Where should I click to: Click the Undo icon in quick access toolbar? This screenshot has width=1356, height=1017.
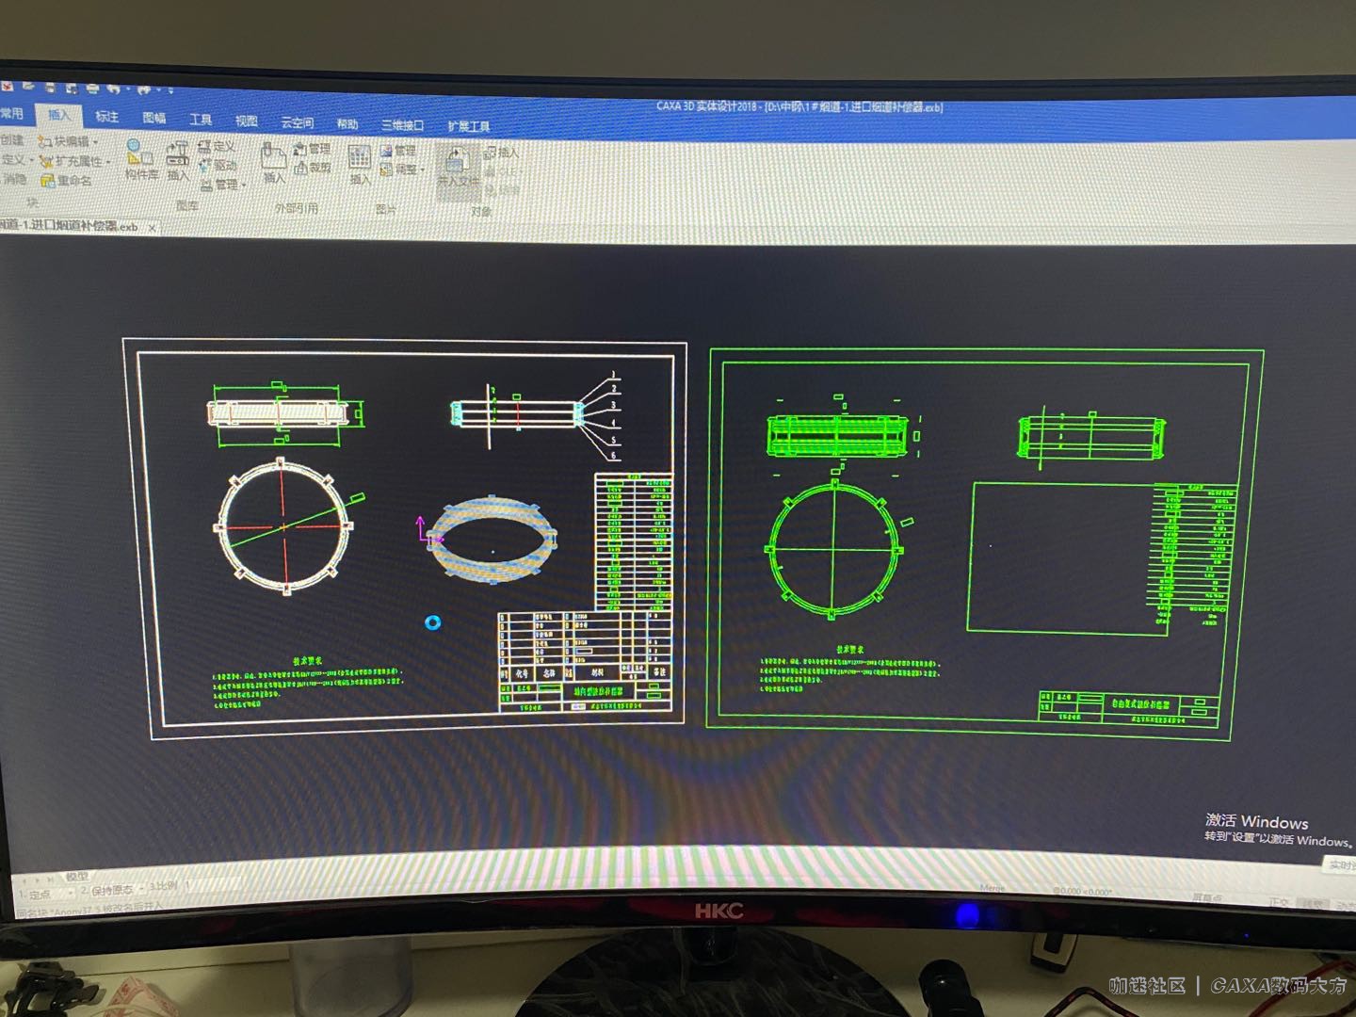pos(114,89)
